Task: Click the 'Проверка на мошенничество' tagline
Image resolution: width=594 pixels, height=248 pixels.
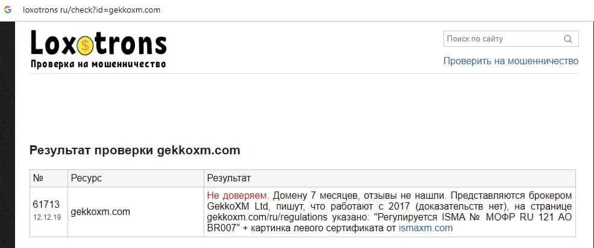Action: 98,64
